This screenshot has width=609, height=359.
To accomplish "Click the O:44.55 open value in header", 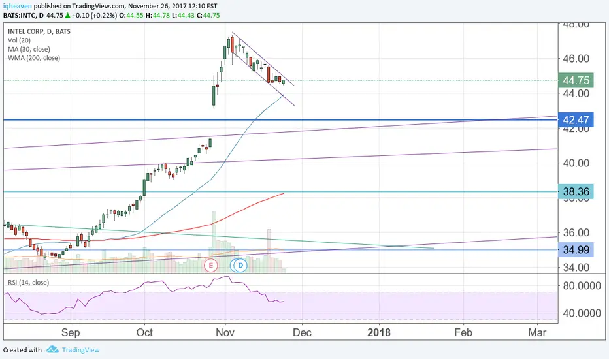I will point(131,16).
